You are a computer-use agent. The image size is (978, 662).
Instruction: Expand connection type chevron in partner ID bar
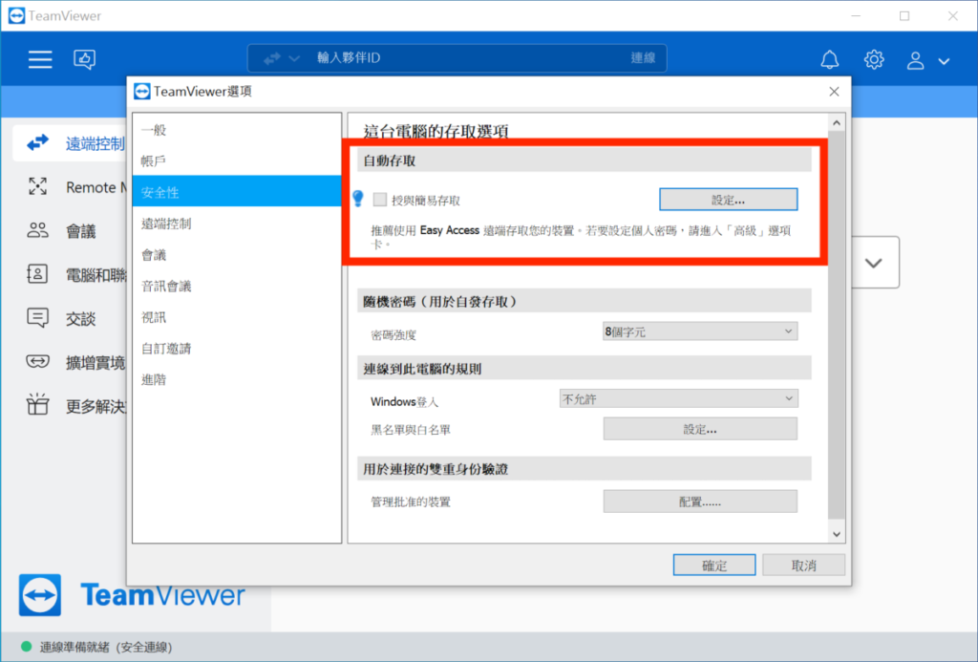coord(294,58)
